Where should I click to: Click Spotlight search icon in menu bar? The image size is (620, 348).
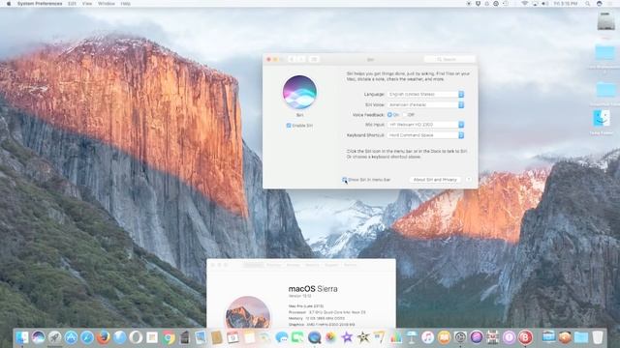tap(588, 4)
